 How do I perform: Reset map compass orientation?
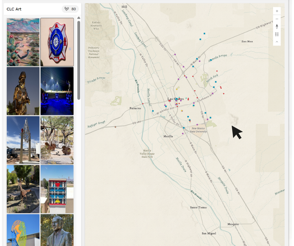[x=277, y=27]
